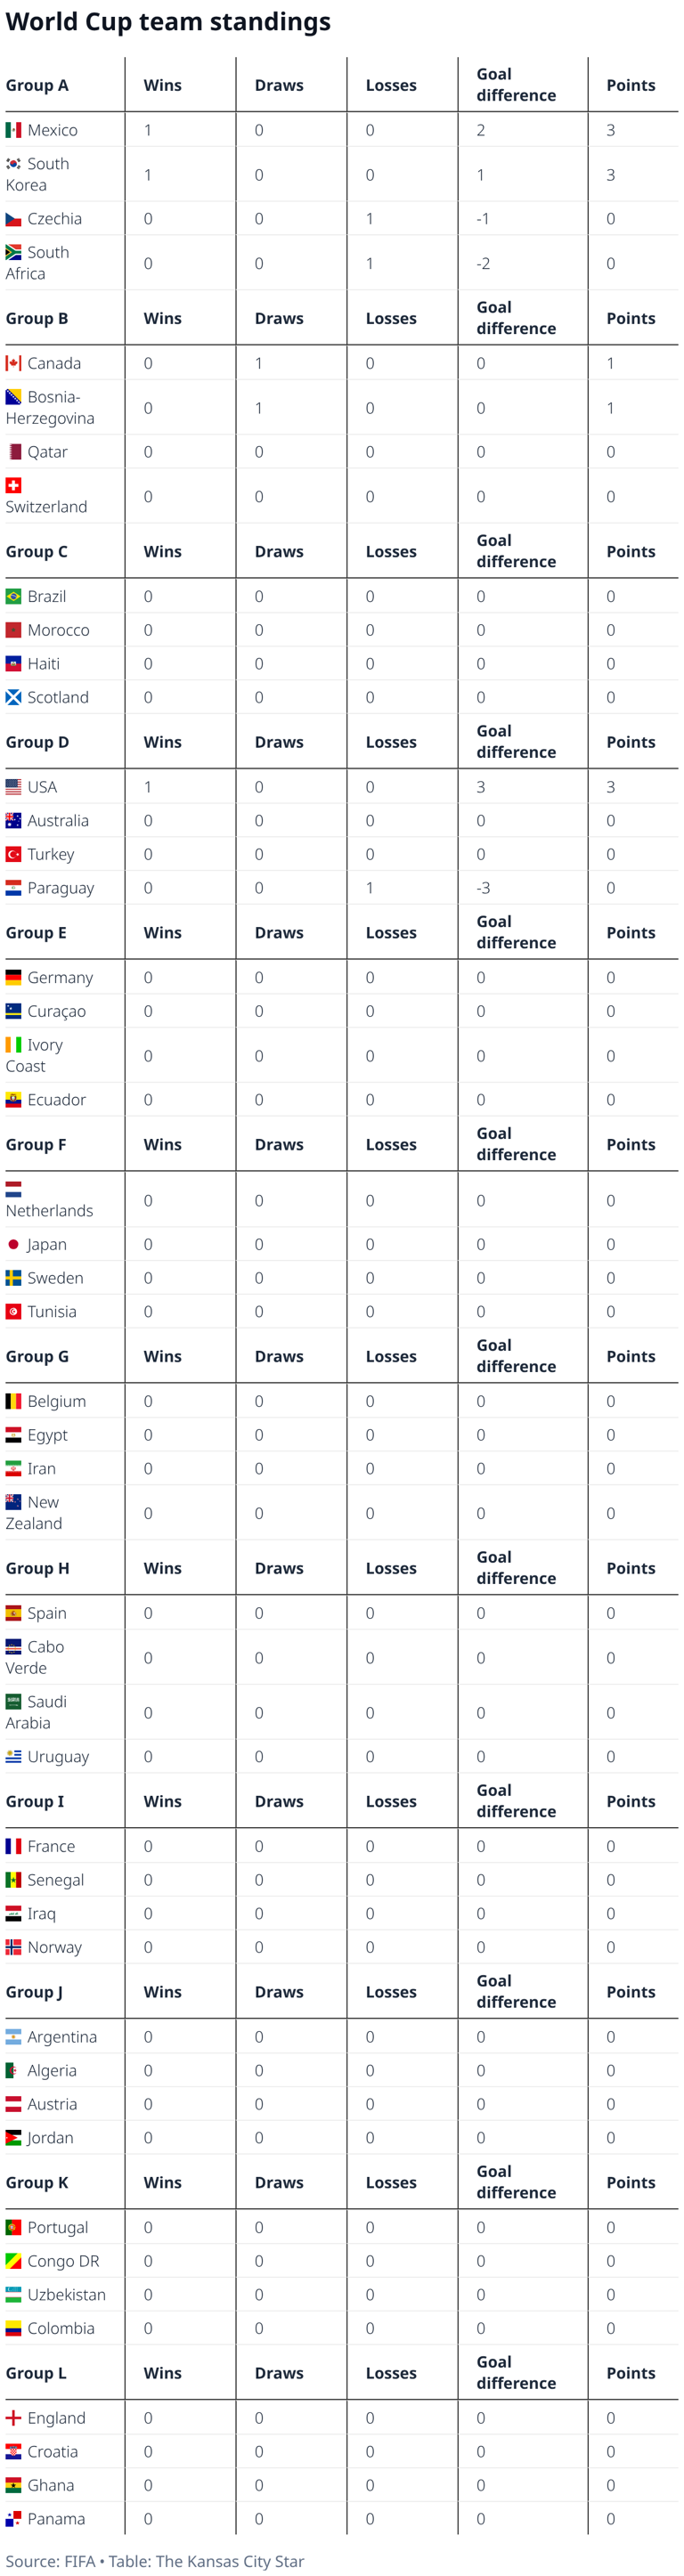The height and width of the screenshot is (2576, 684).
Task: Click the South Korea flag icon
Action: click(13, 164)
